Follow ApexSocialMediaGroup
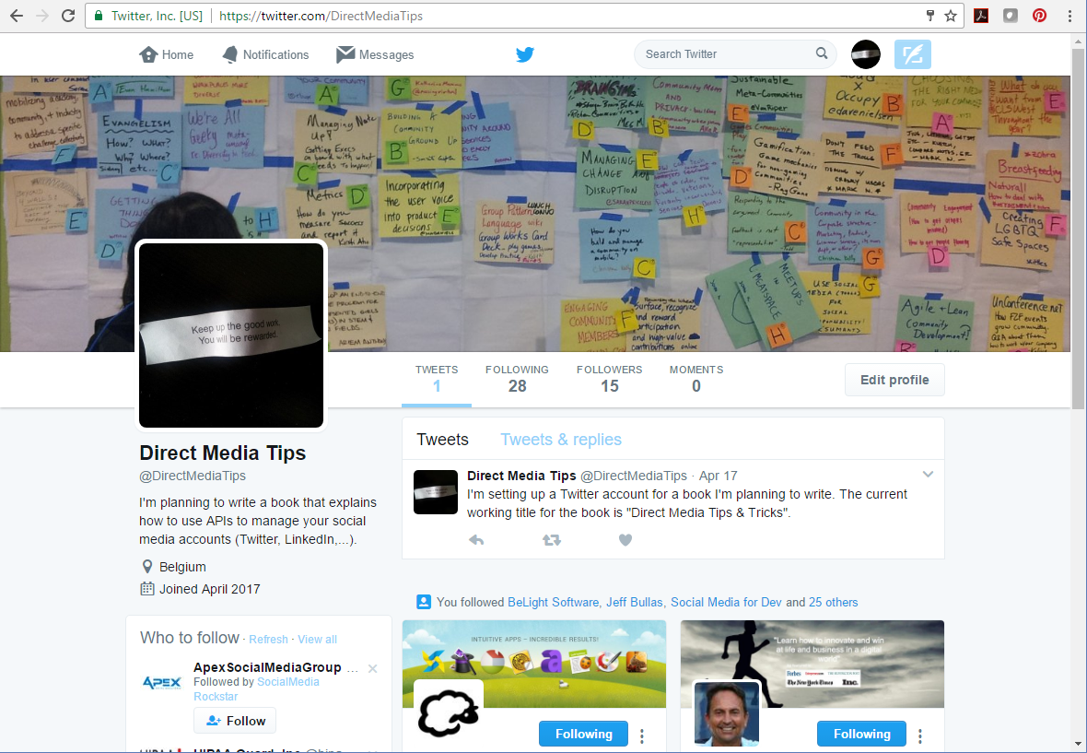Image resolution: width=1087 pixels, height=753 pixels. [235, 721]
